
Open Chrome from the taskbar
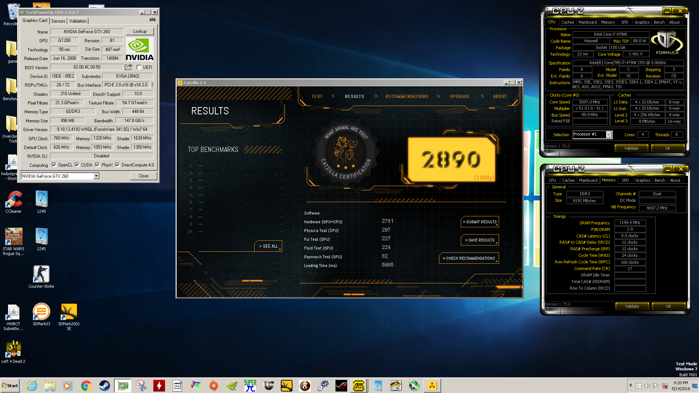click(86, 386)
